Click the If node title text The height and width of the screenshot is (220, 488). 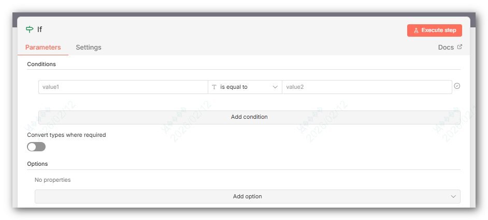(x=39, y=29)
